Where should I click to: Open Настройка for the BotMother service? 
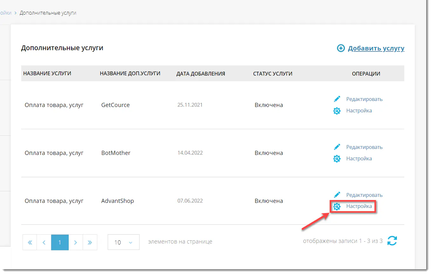click(359, 158)
